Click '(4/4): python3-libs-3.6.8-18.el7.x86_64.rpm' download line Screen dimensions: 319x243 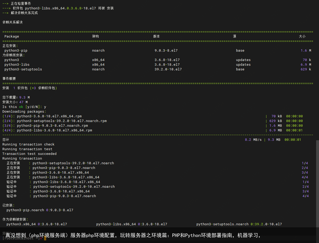47,130
